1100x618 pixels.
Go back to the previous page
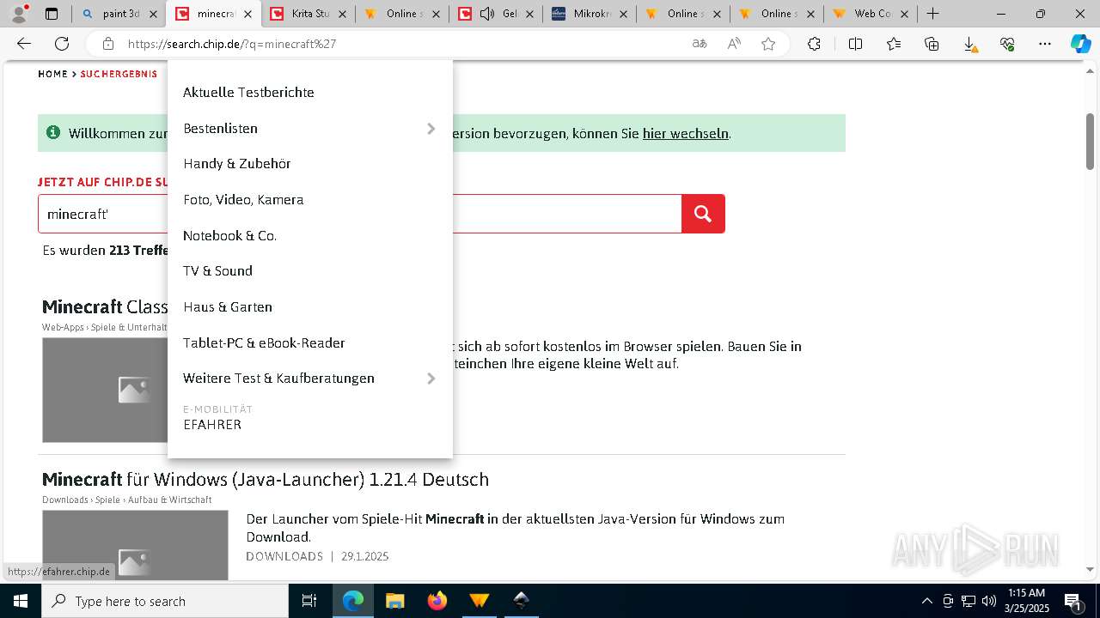point(24,44)
